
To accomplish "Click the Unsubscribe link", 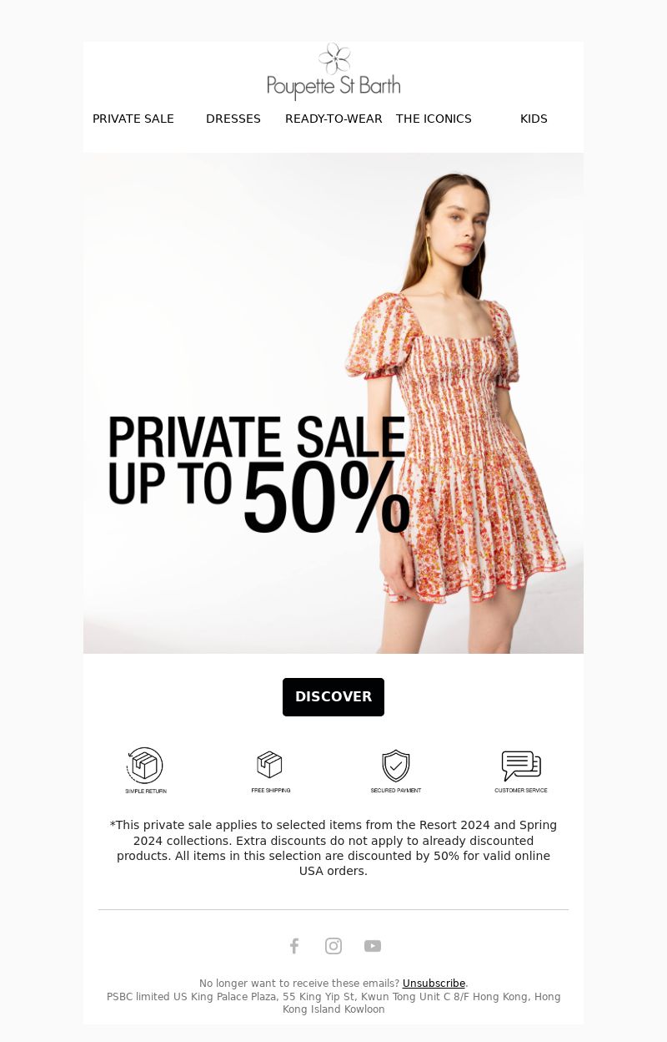I will click(x=434, y=984).
